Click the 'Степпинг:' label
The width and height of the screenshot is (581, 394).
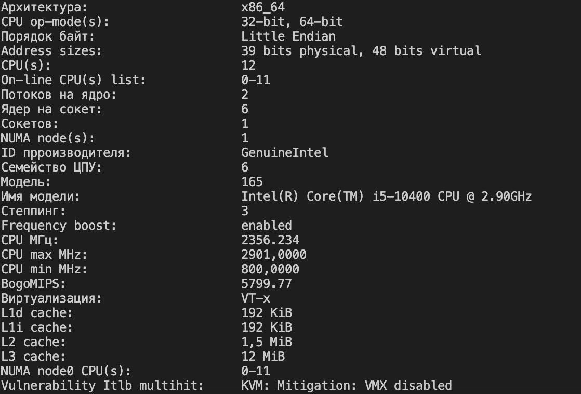(33, 211)
